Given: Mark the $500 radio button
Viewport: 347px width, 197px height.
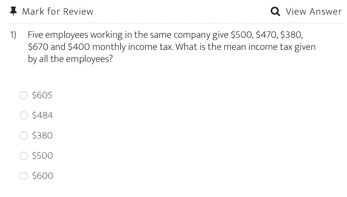Looking at the screenshot, I should pos(24,156).
